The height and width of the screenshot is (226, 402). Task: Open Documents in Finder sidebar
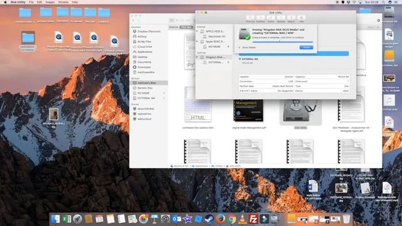point(142,62)
